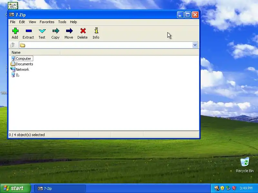Sort by the Name column header
Image resolution: width=258 pixels, height=193 pixels.
pyautogui.click(x=35, y=52)
